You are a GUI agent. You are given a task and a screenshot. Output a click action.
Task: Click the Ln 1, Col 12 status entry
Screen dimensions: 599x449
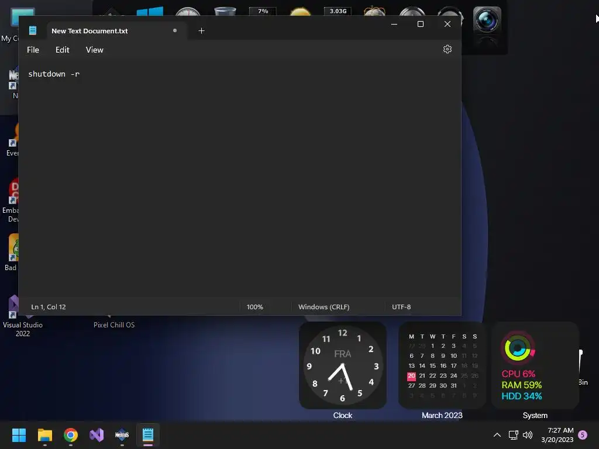coord(49,307)
